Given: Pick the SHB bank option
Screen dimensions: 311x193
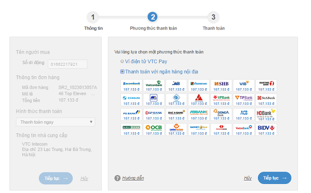Looking at the screenshot, I should pyautogui.click(x=221, y=85).
